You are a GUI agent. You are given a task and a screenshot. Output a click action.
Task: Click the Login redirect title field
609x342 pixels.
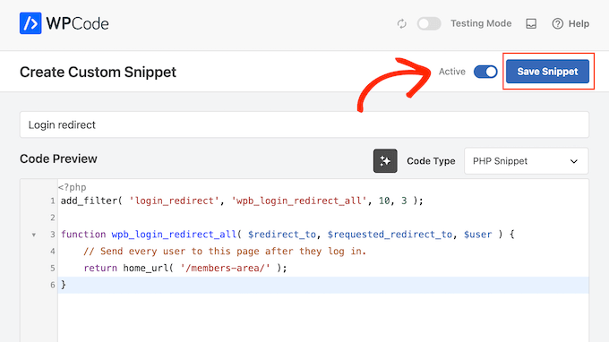pos(304,124)
